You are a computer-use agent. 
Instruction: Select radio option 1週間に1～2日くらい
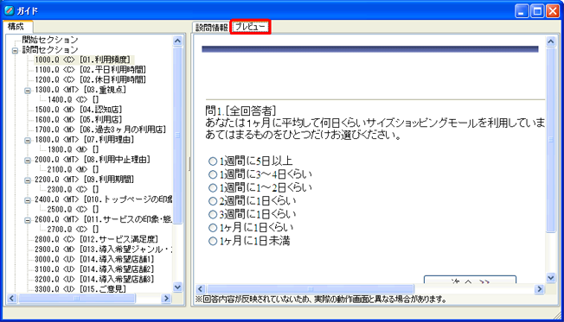tap(213, 187)
